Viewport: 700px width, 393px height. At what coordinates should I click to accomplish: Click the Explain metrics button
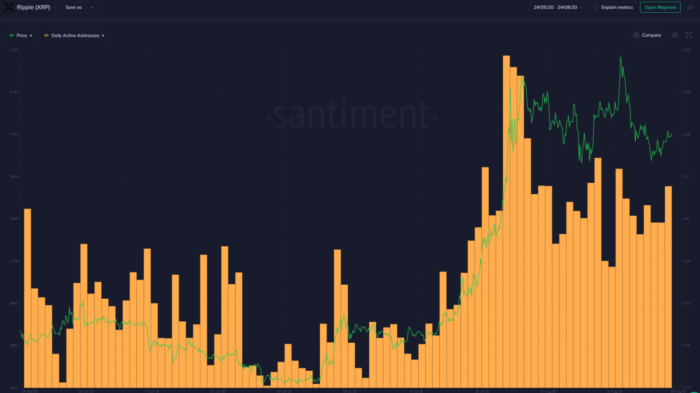(613, 7)
